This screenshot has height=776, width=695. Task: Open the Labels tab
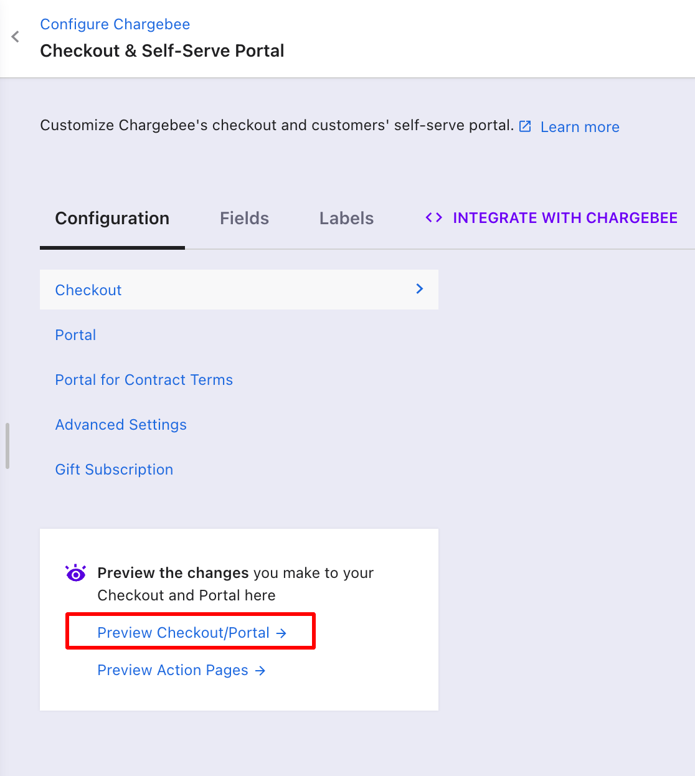coord(346,219)
